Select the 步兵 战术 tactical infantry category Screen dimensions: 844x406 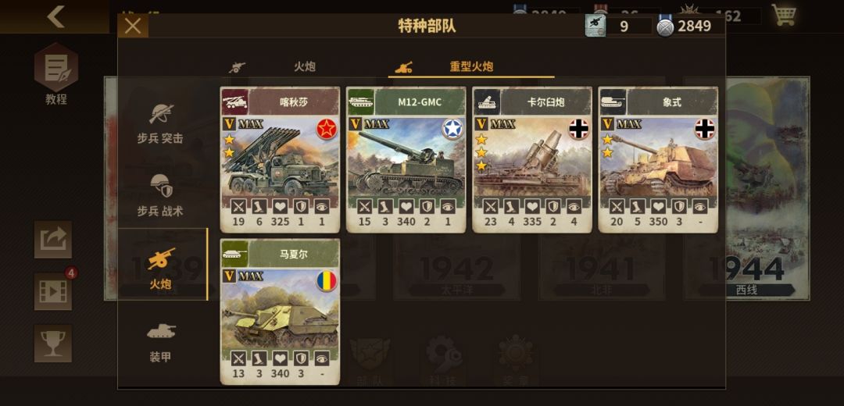pos(160,195)
